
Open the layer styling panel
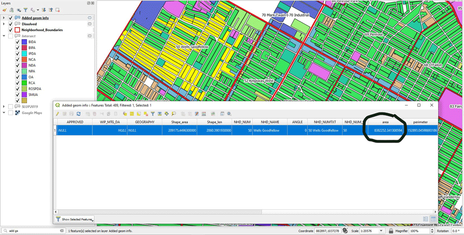[x=4, y=10]
